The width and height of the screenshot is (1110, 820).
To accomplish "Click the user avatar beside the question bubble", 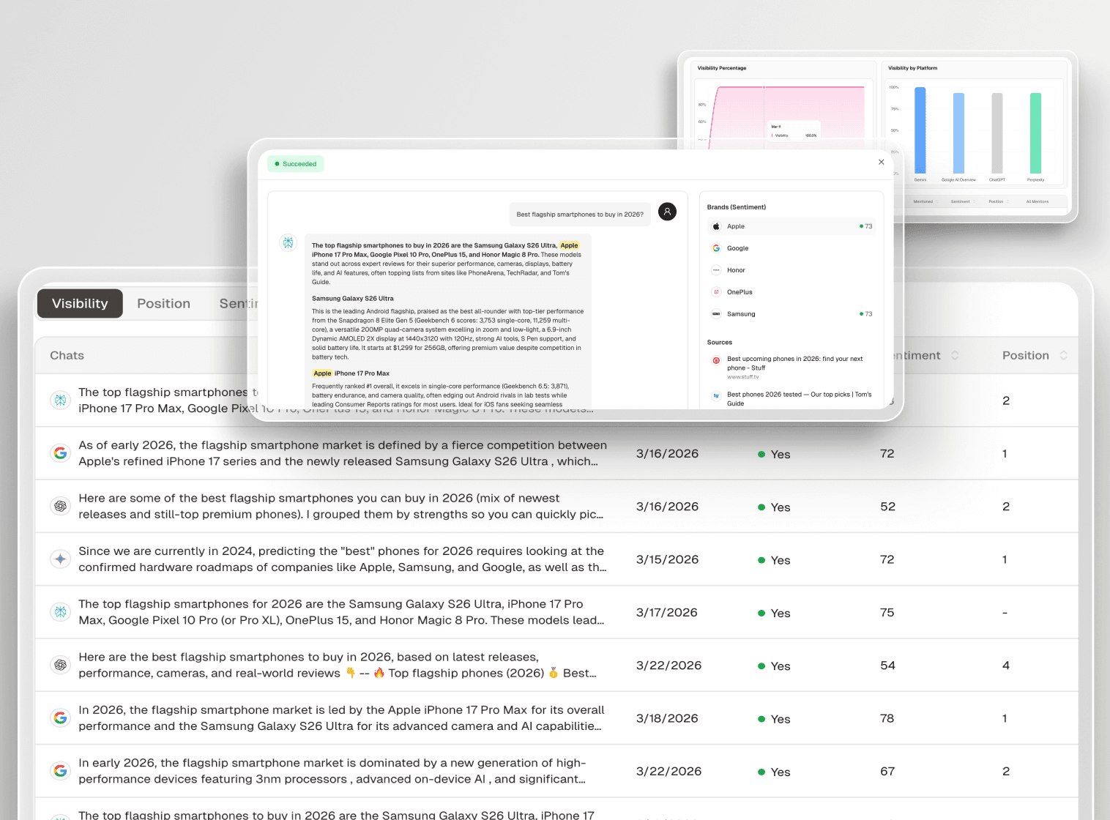I will (667, 212).
